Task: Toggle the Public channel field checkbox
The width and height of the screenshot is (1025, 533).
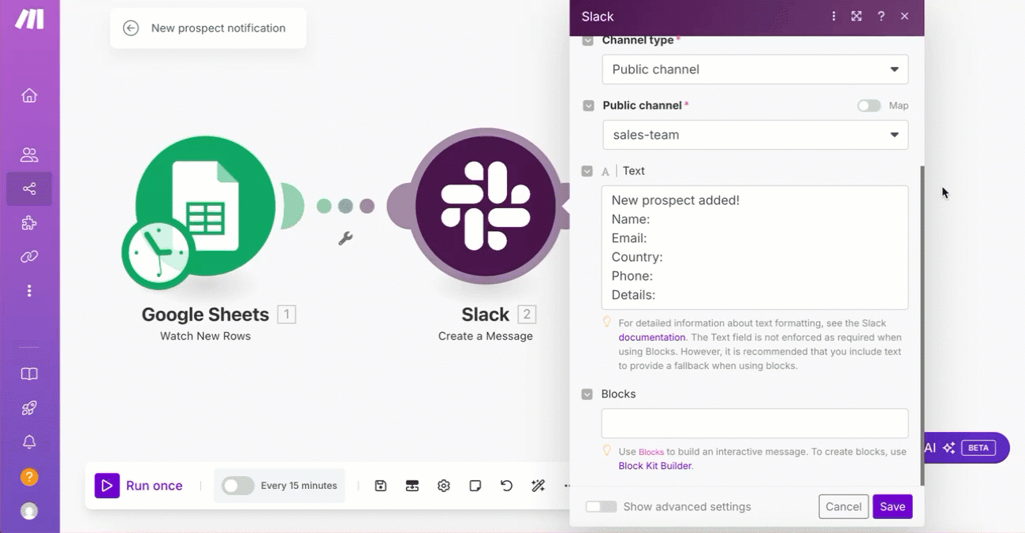Action: (588, 106)
